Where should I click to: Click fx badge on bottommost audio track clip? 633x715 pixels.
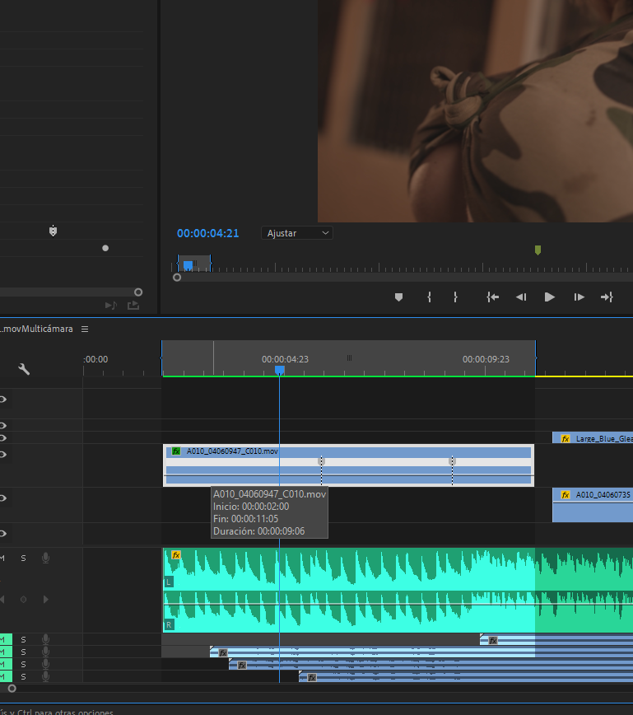point(312,678)
